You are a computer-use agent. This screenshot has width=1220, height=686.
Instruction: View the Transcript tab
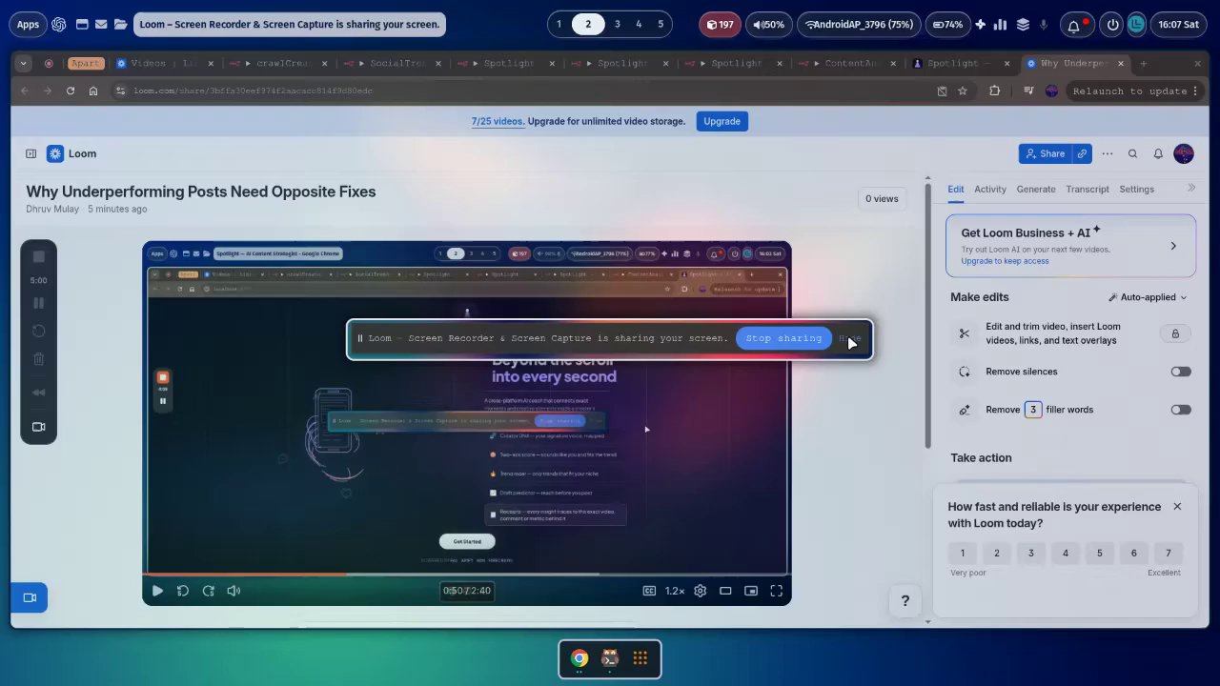point(1088,189)
